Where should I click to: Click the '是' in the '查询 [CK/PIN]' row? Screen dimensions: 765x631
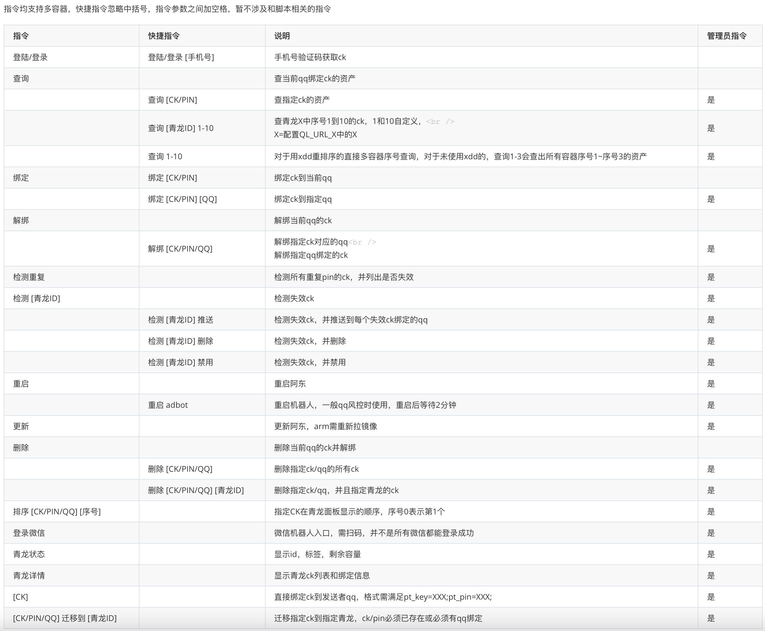pyautogui.click(x=711, y=100)
